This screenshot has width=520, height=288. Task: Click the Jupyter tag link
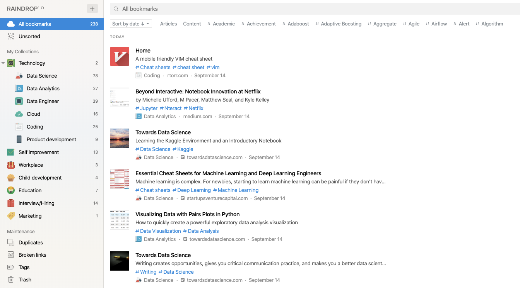(x=147, y=108)
